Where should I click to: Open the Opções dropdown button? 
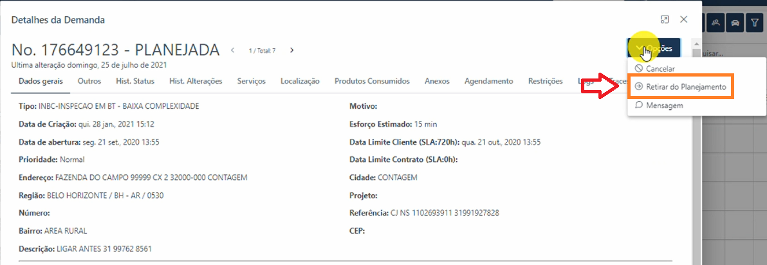pos(653,48)
